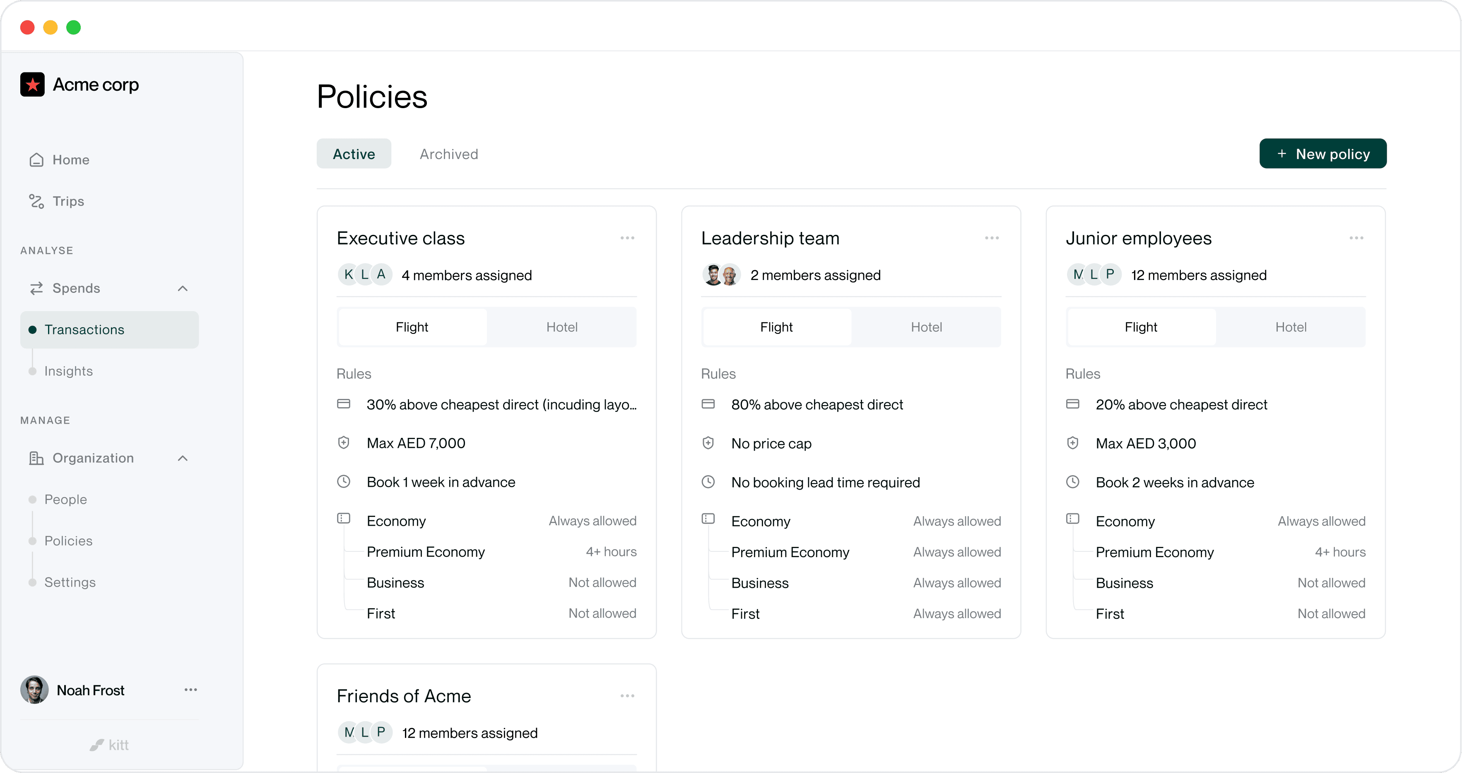The width and height of the screenshot is (1462, 773).
Task: Click the Leadership team card title
Action: point(770,239)
